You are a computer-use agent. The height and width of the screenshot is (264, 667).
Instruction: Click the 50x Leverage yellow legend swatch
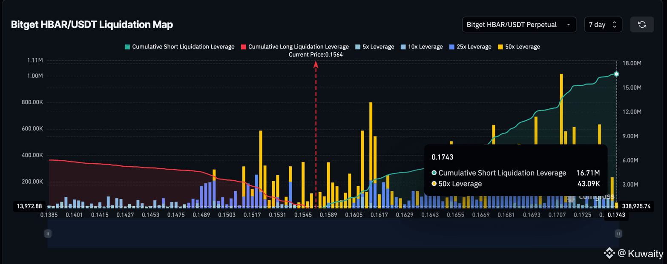[500, 47]
